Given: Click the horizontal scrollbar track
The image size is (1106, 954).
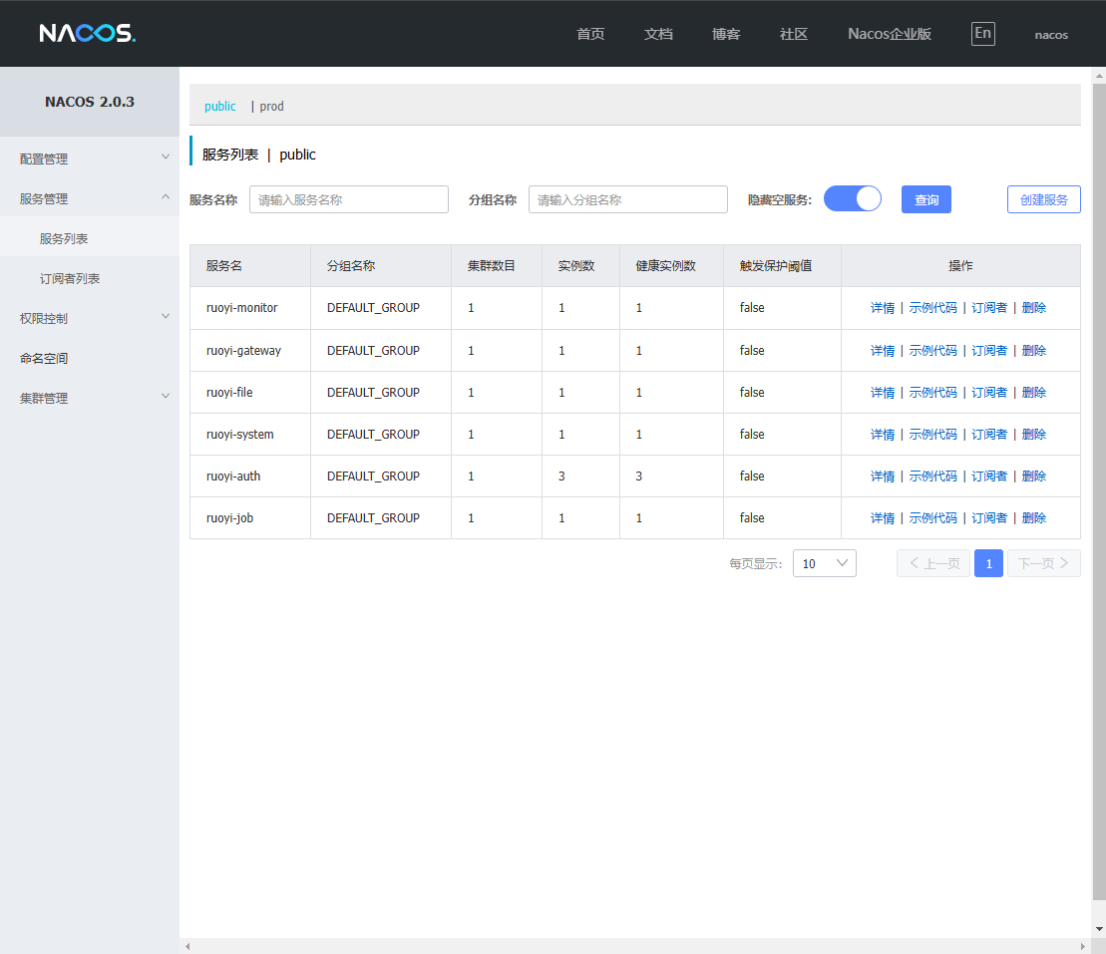Looking at the screenshot, I should (x=635, y=946).
